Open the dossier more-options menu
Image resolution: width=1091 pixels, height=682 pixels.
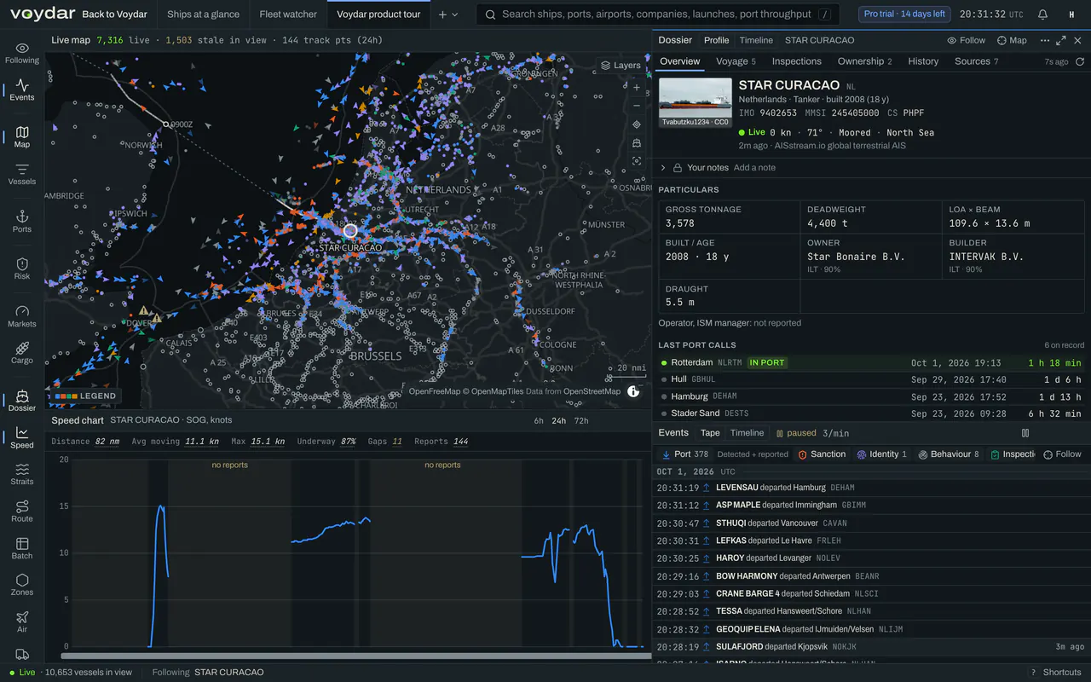click(1045, 40)
